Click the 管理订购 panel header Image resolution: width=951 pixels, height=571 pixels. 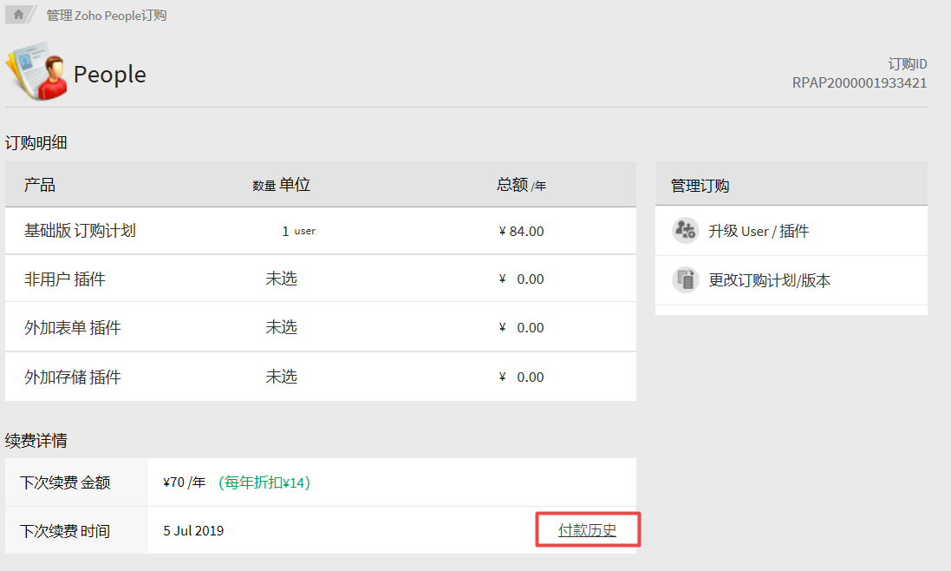pyautogui.click(x=700, y=186)
